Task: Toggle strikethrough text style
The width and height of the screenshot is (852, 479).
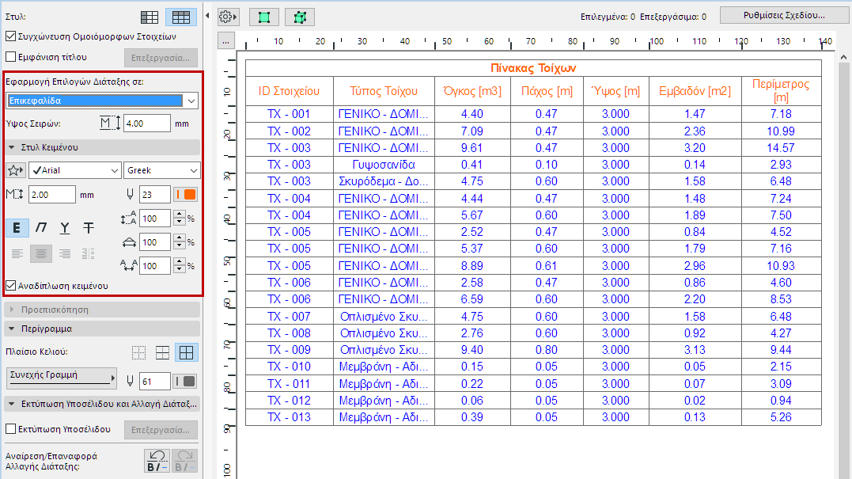Action: tap(89, 228)
